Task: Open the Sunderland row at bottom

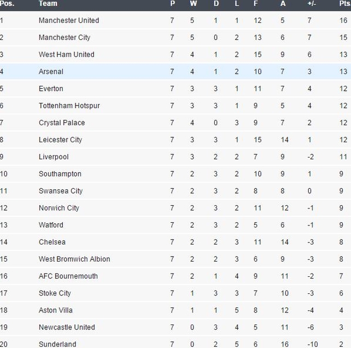Action: point(175,343)
